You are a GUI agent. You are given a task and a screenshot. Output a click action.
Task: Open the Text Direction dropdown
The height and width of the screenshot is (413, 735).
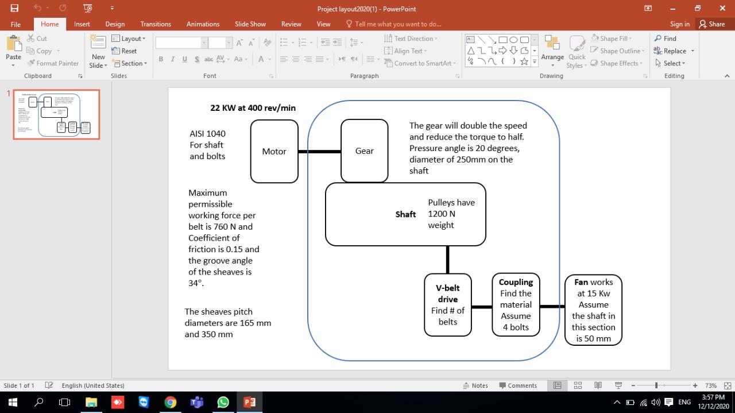[x=411, y=38]
